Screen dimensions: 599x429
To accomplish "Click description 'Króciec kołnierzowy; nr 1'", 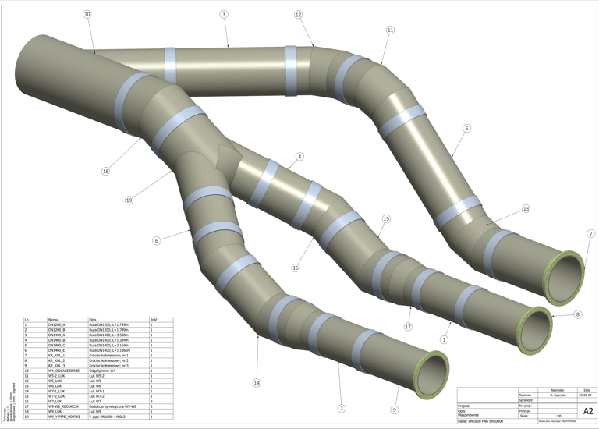I will pyautogui.click(x=109, y=355).
